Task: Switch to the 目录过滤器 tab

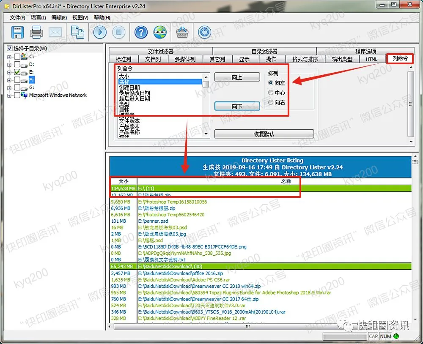Action: click(x=265, y=51)
